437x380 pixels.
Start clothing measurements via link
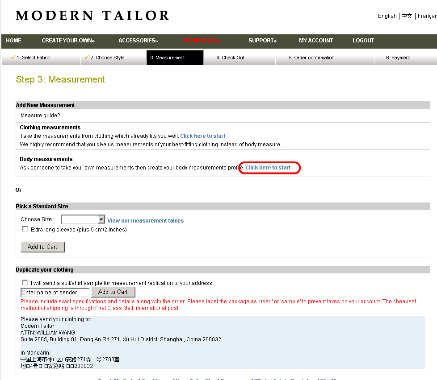click(x=202, y=136)
